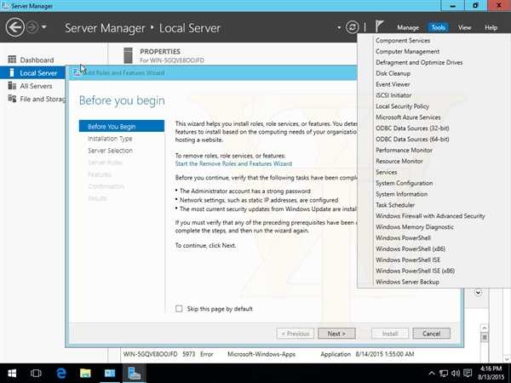
Task: Launch Resource Monitor
Action: (x=399, y=161)
